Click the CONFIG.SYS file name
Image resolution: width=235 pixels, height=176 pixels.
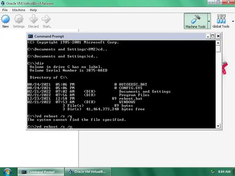coord(131,88)
